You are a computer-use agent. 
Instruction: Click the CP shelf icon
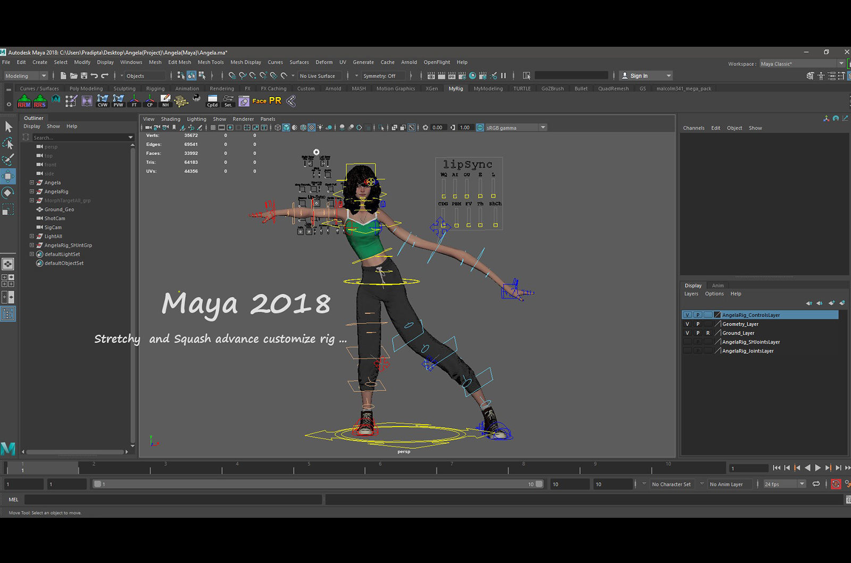150,101
